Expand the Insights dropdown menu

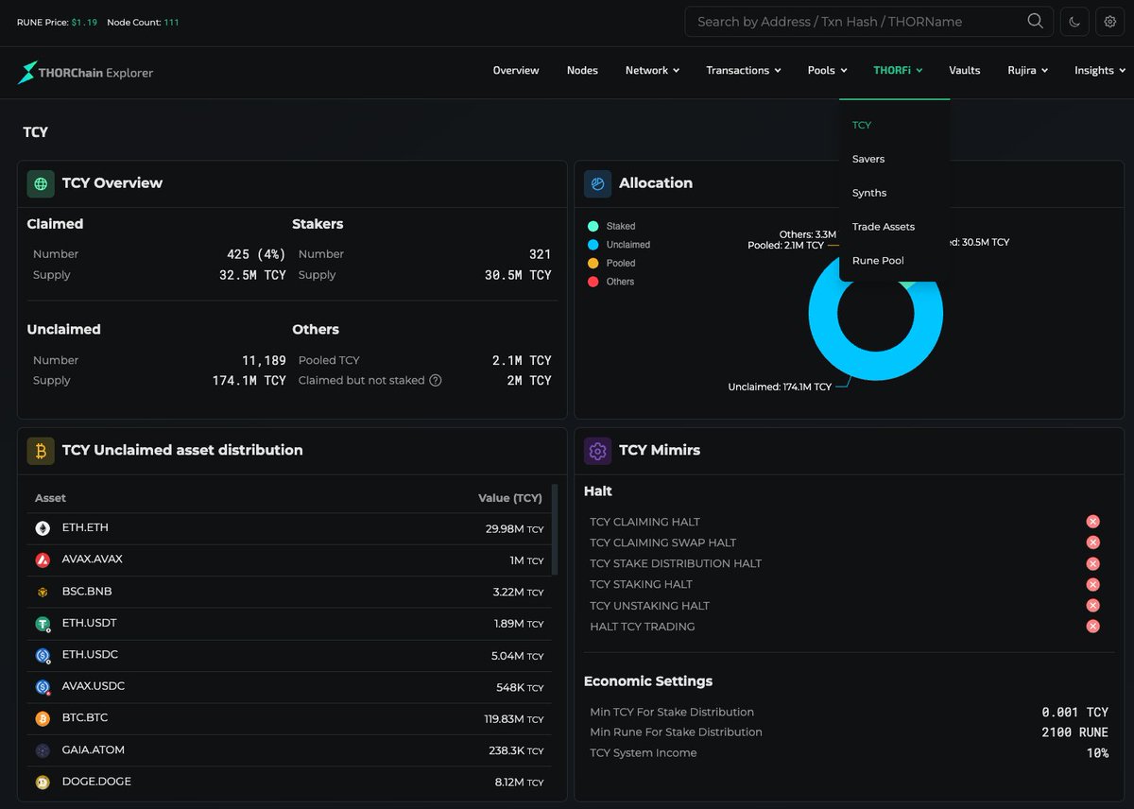pos(1100,71)
